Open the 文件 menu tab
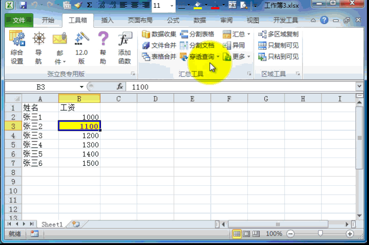This screenshot has width=369, height=245. [19, 21]
